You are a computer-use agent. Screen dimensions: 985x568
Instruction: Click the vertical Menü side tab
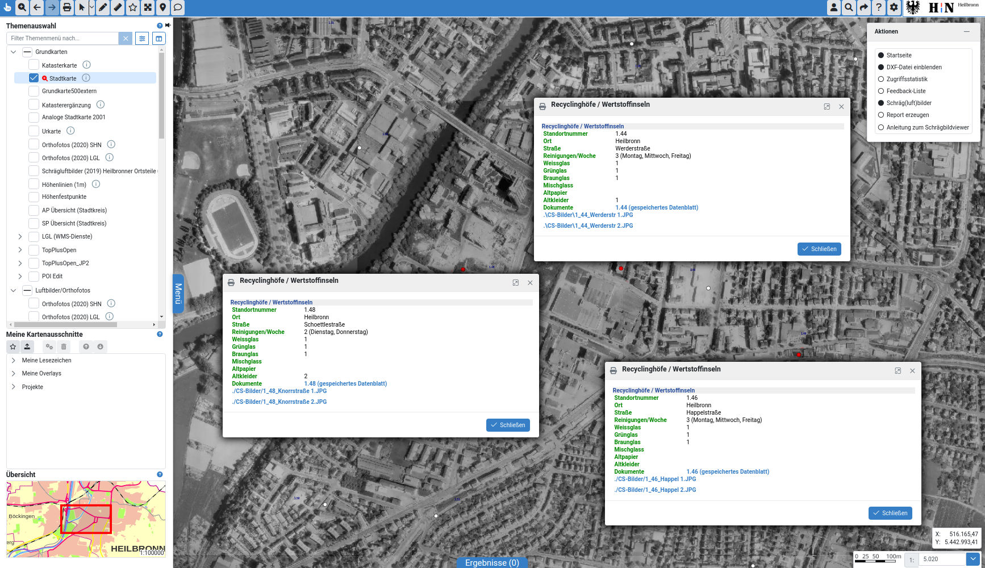(178, 294)
